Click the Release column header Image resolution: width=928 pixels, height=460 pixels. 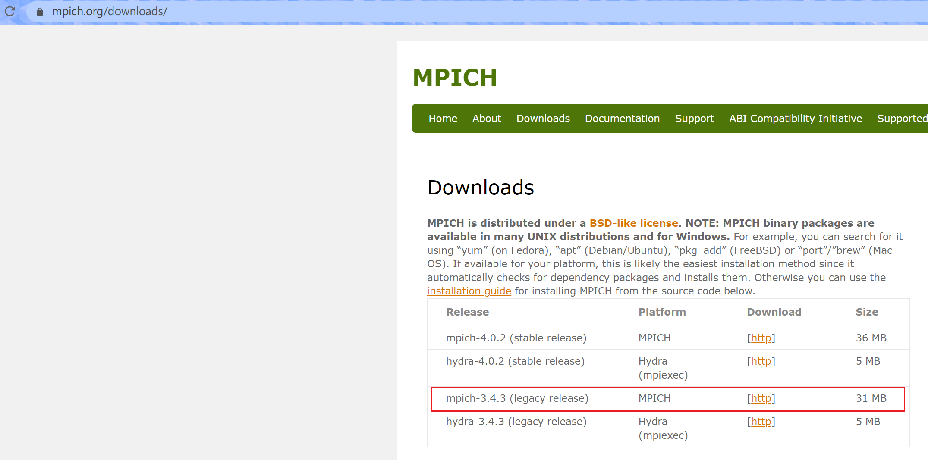tap(467, 312)
